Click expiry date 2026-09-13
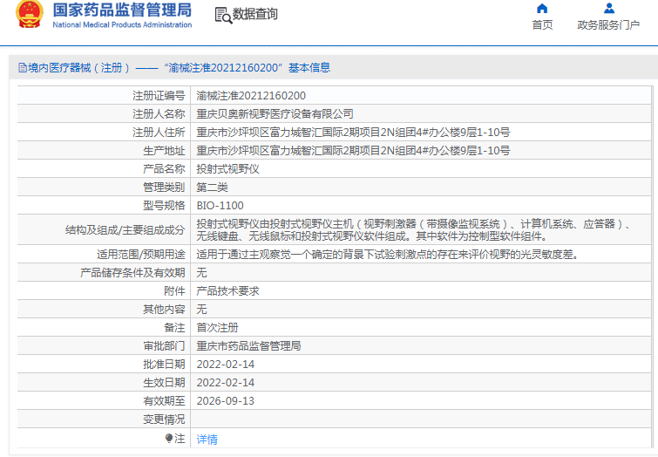 coord(226,400)
